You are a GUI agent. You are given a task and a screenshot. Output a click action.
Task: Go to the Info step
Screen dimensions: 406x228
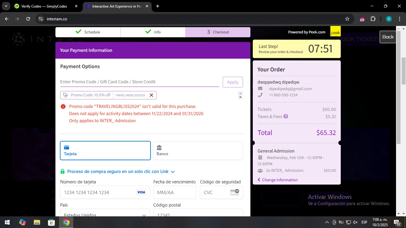click(153, 32)
